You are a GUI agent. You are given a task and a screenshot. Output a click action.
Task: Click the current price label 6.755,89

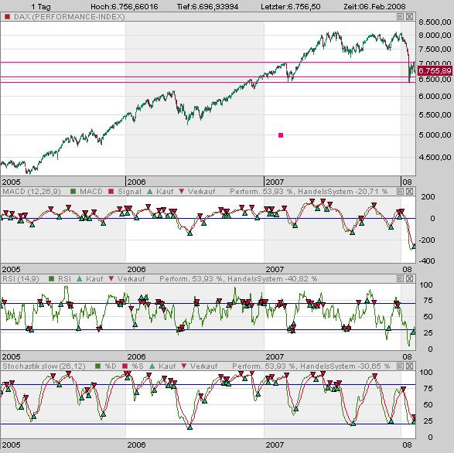435,70
